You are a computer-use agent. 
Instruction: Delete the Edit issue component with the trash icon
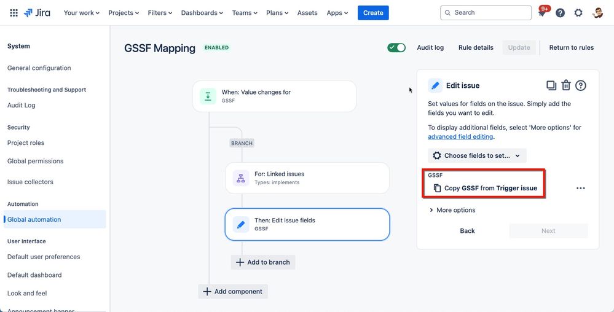tap(566, 85)
